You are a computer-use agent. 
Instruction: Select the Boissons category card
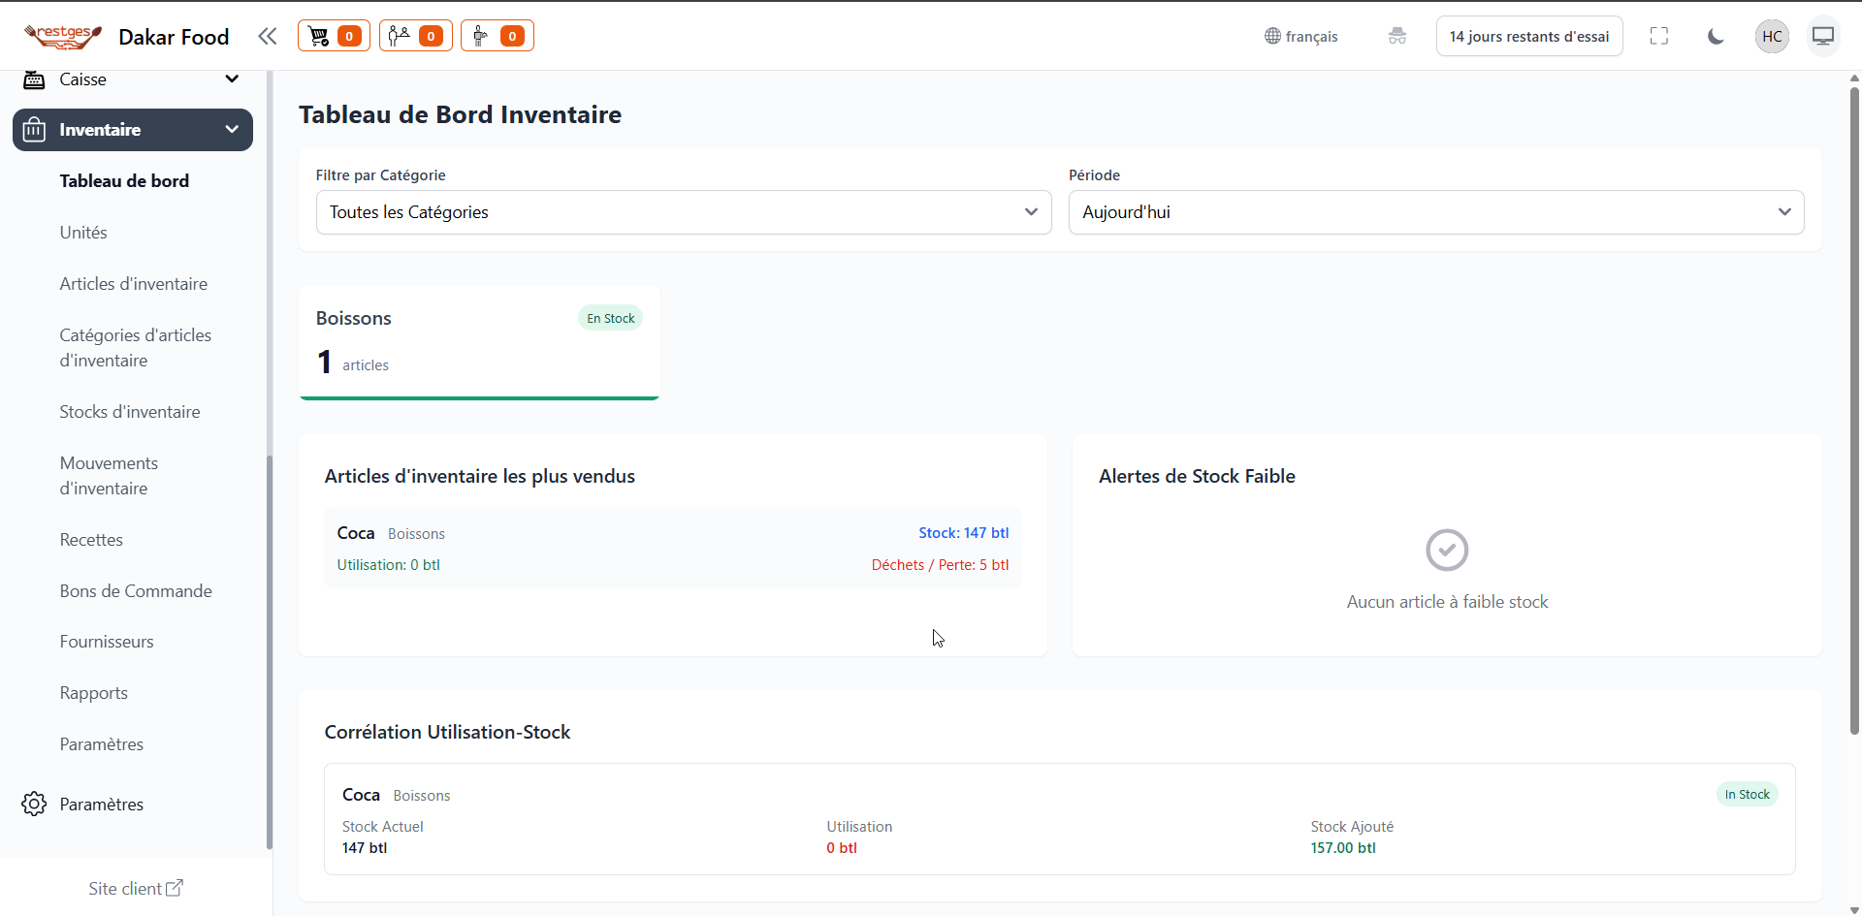479,341
